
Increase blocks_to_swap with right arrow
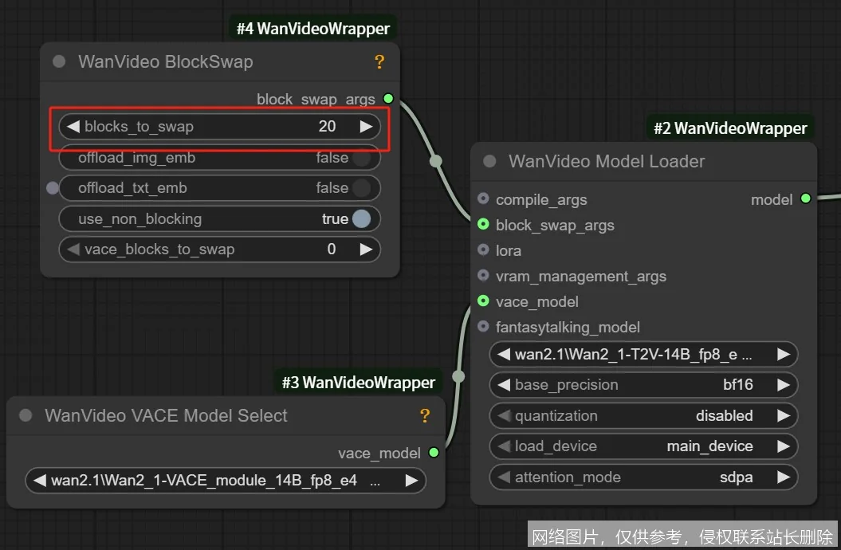[x=366, y=127]
